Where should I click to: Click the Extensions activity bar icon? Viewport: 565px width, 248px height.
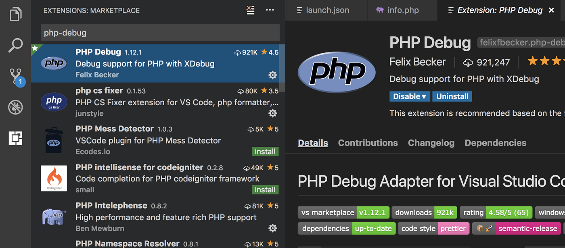click(x=15, y=138)
